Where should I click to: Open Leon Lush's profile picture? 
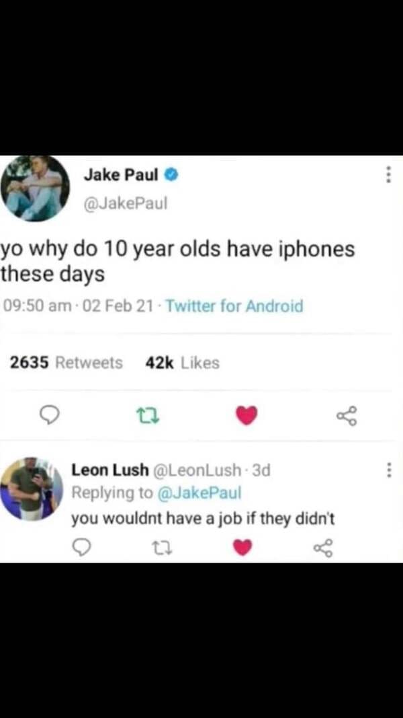32,489
